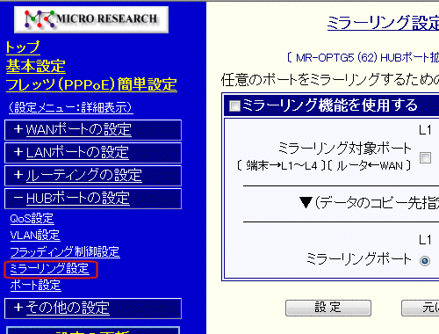This screenshot has width=439, height=334.
Task: Open the フラッディング制御設定 menu item
Action: (x=65, y=252)
